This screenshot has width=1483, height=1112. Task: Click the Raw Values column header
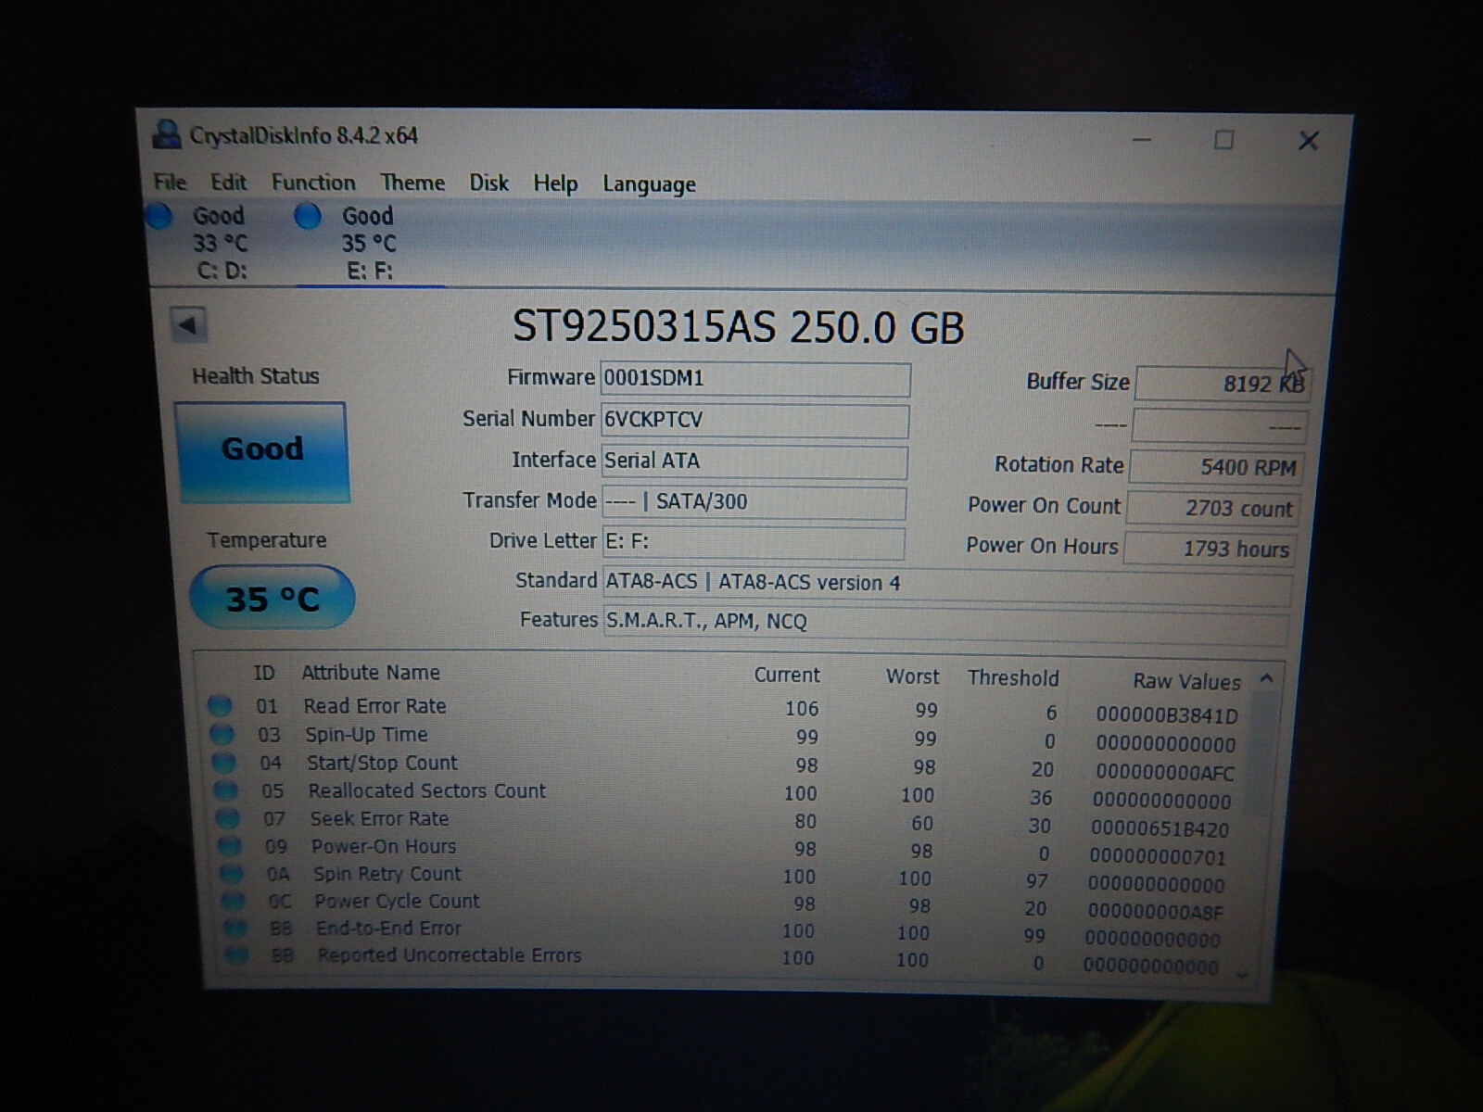click(x=1186, y=681)
